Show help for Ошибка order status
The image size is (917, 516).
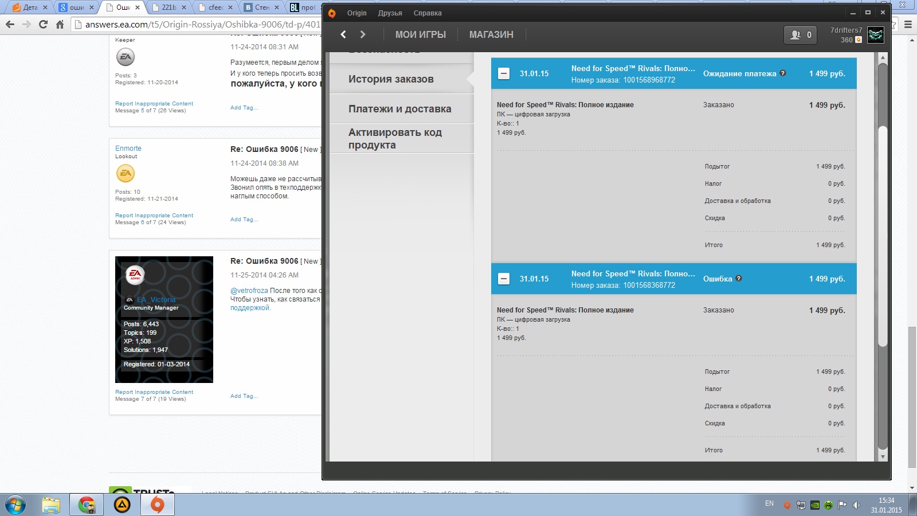pos(739,278)
